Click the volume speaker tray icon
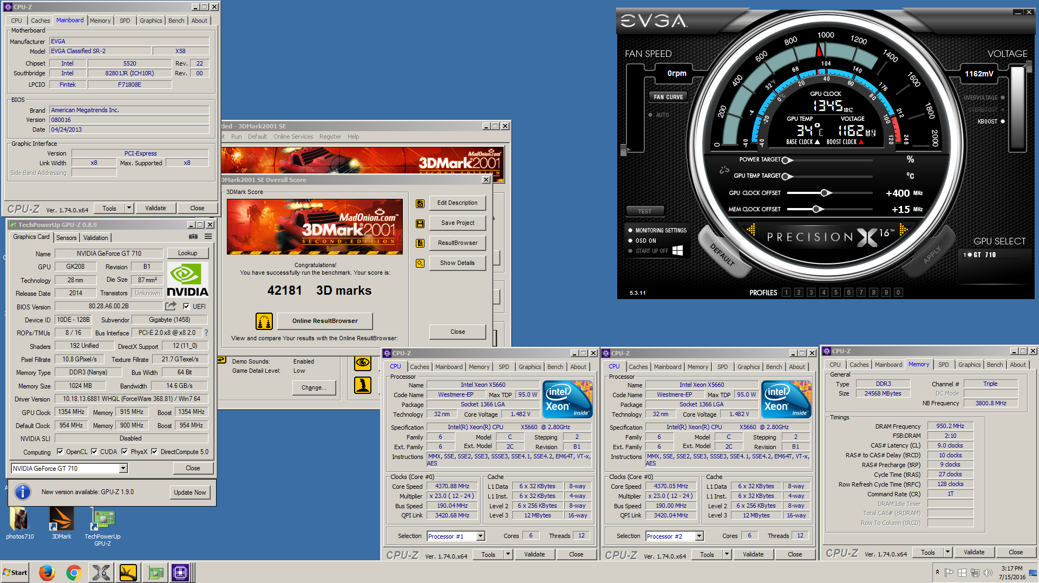This screenshot has width=1039, height=583. click(x=988, y=573)
